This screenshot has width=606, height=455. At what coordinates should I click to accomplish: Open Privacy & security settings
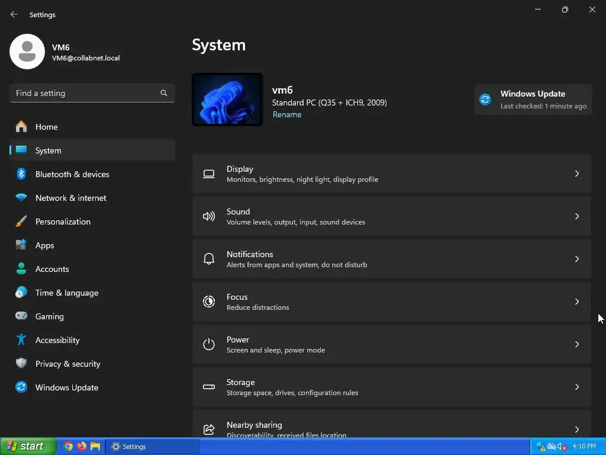92,364
